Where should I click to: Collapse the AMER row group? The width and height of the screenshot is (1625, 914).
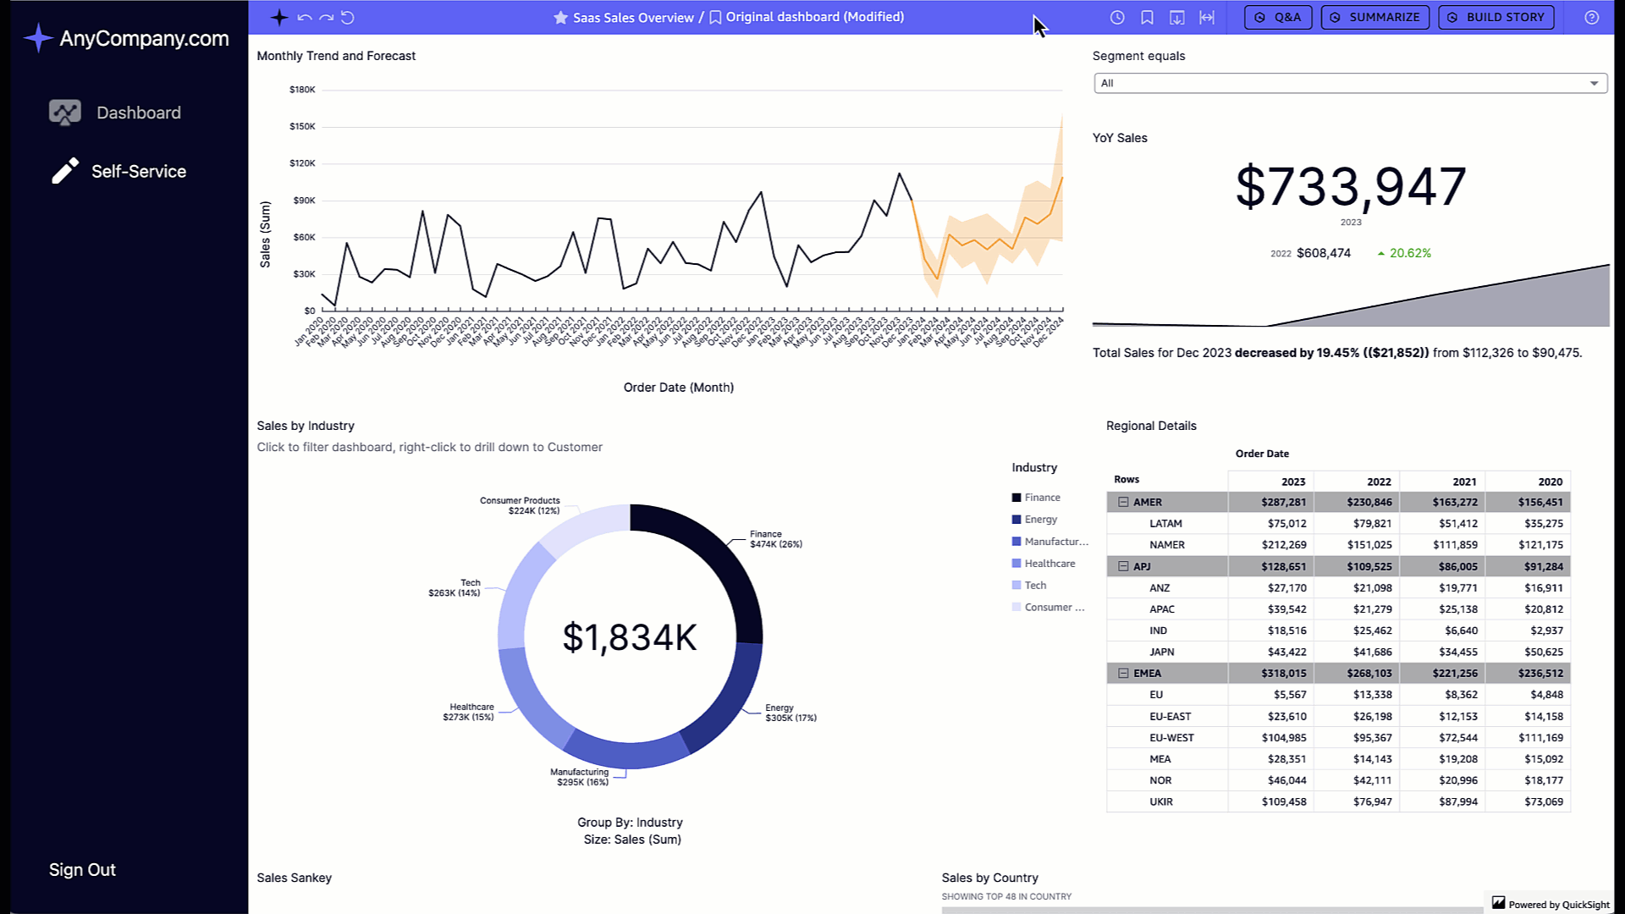click(x=1123, y=502)
